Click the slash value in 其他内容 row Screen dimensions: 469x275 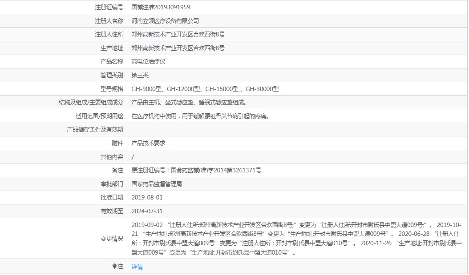click(x=133, y=157)
